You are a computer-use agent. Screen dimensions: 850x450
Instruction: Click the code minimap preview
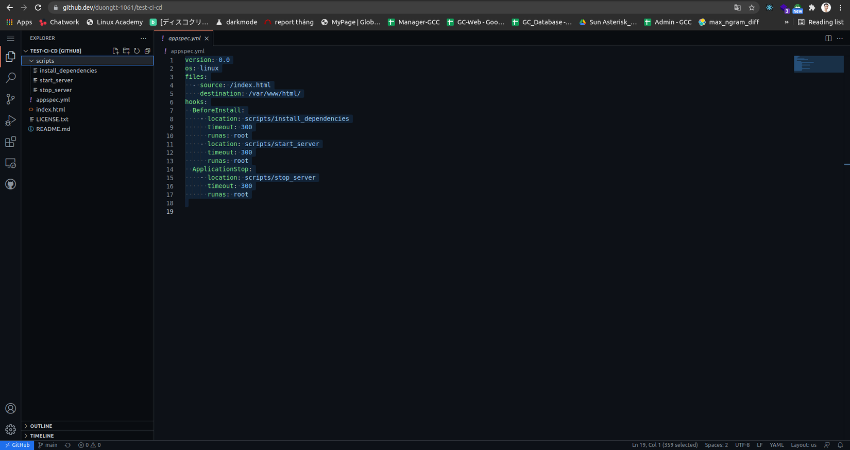[818, 64]
